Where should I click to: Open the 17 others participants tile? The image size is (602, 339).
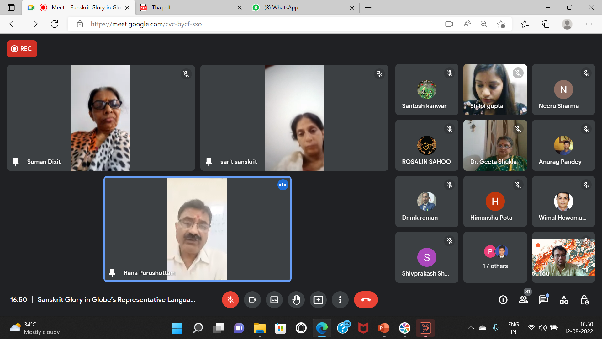(495, 257)
